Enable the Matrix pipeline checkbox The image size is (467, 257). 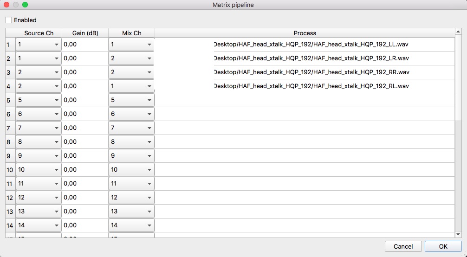(x=8, y=20)
